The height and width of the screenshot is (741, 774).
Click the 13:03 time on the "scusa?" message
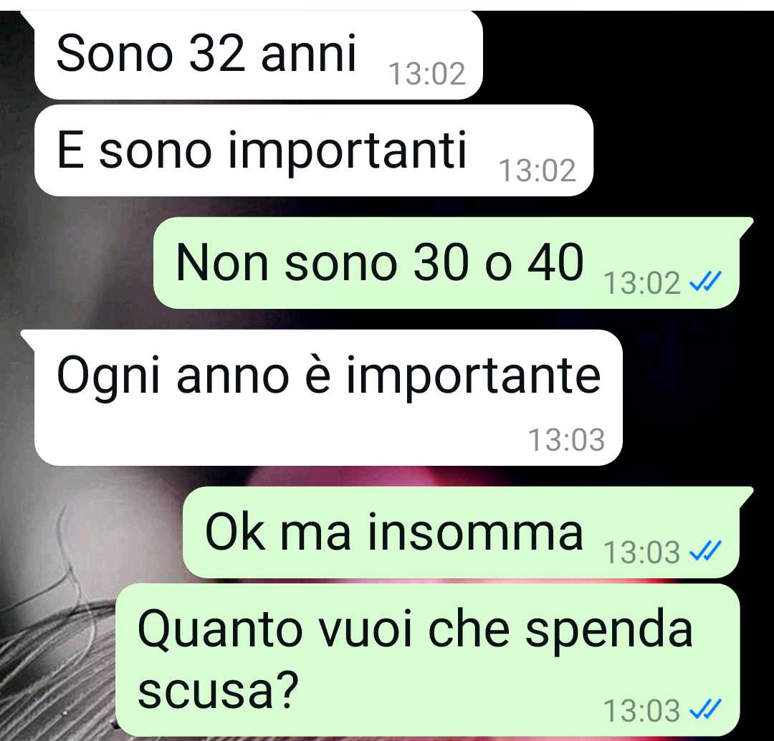[x=641, y=710]
